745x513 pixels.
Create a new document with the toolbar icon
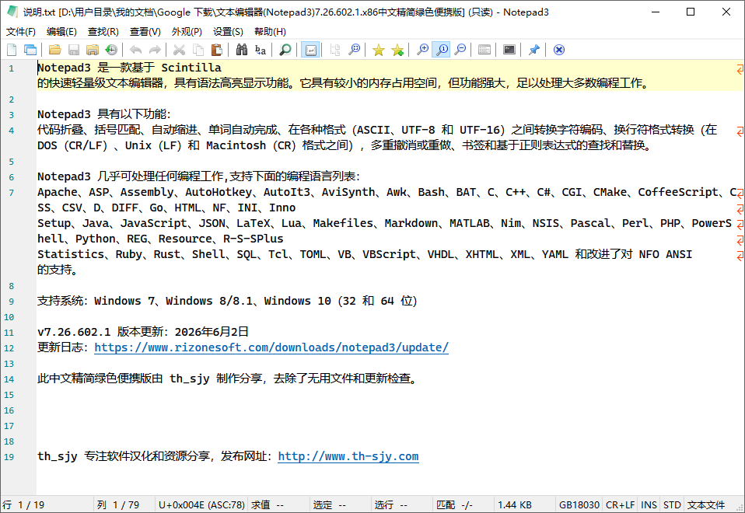pyautogui.click(x=12, y=50)
